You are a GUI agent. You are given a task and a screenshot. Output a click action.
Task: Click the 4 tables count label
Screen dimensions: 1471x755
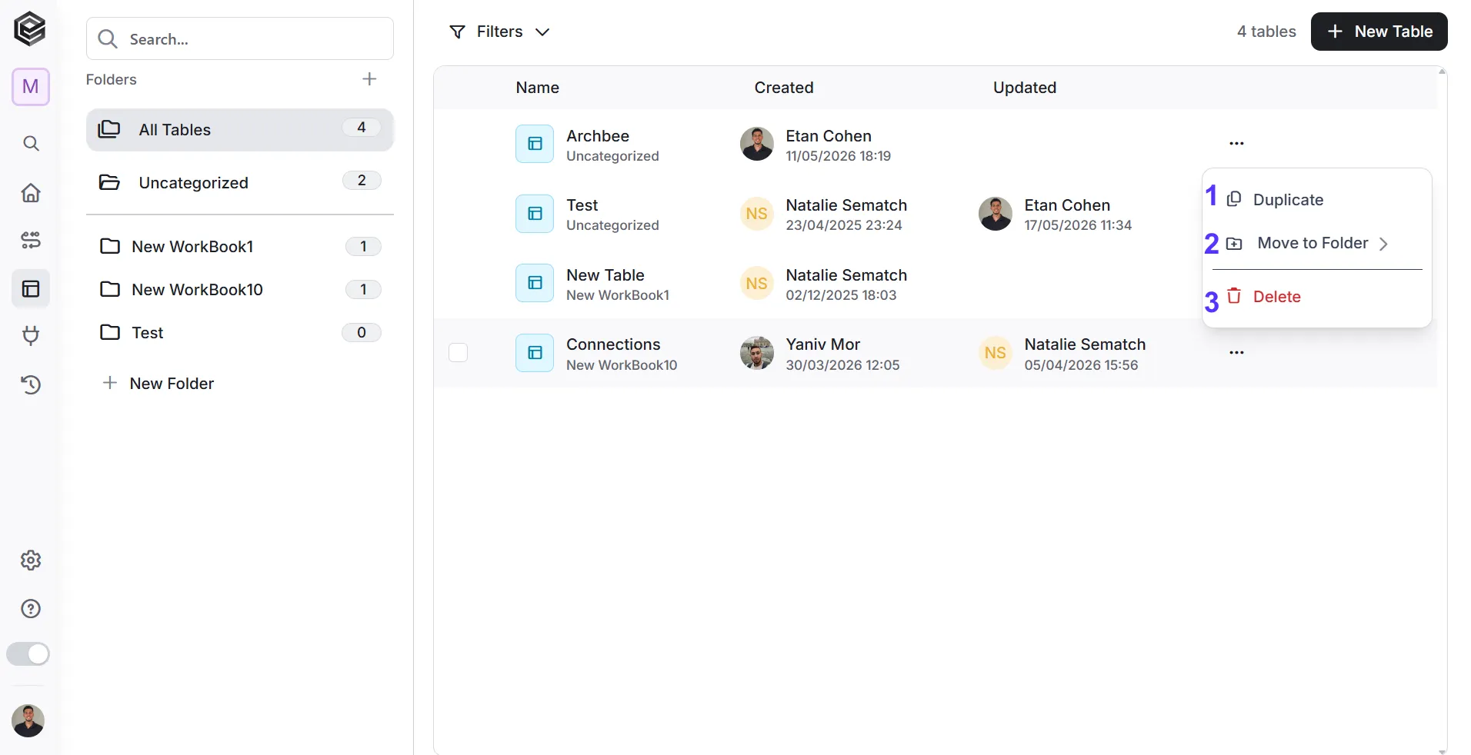click(1266, 32)
